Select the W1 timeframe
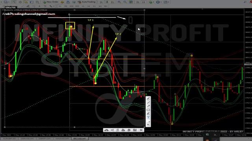This screenshot has width=252, height=141. point(100,6)
